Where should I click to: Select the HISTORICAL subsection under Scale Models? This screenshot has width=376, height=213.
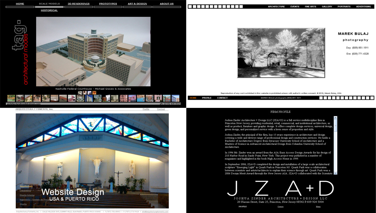point(49,10)
